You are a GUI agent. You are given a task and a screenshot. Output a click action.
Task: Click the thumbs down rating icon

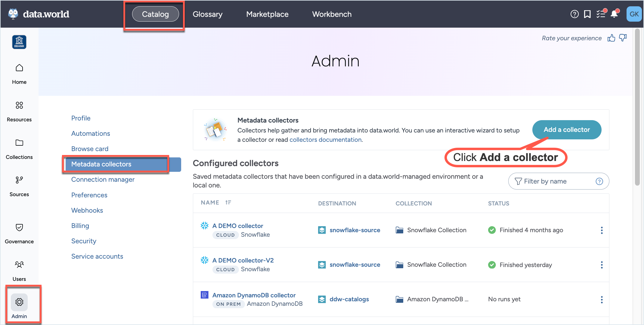[x=623, y=38]
